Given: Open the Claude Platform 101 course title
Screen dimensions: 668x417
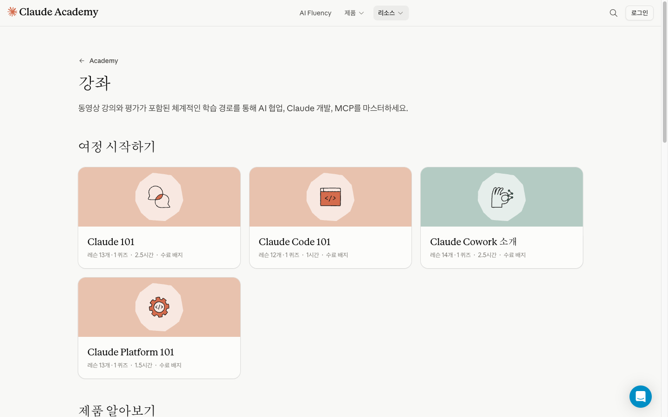Looking at the screenshot, I should pos(131,352).
